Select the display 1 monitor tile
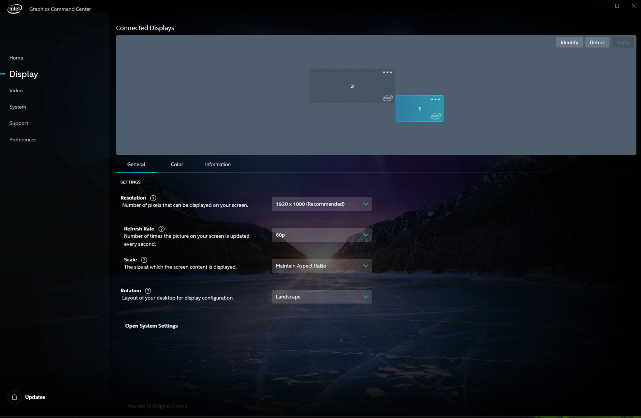641x418 pixels. point(420,108)
